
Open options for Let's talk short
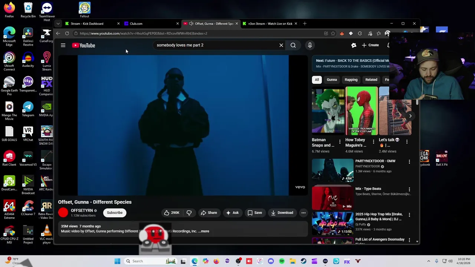pyautogui.click(x=407, y=142)
